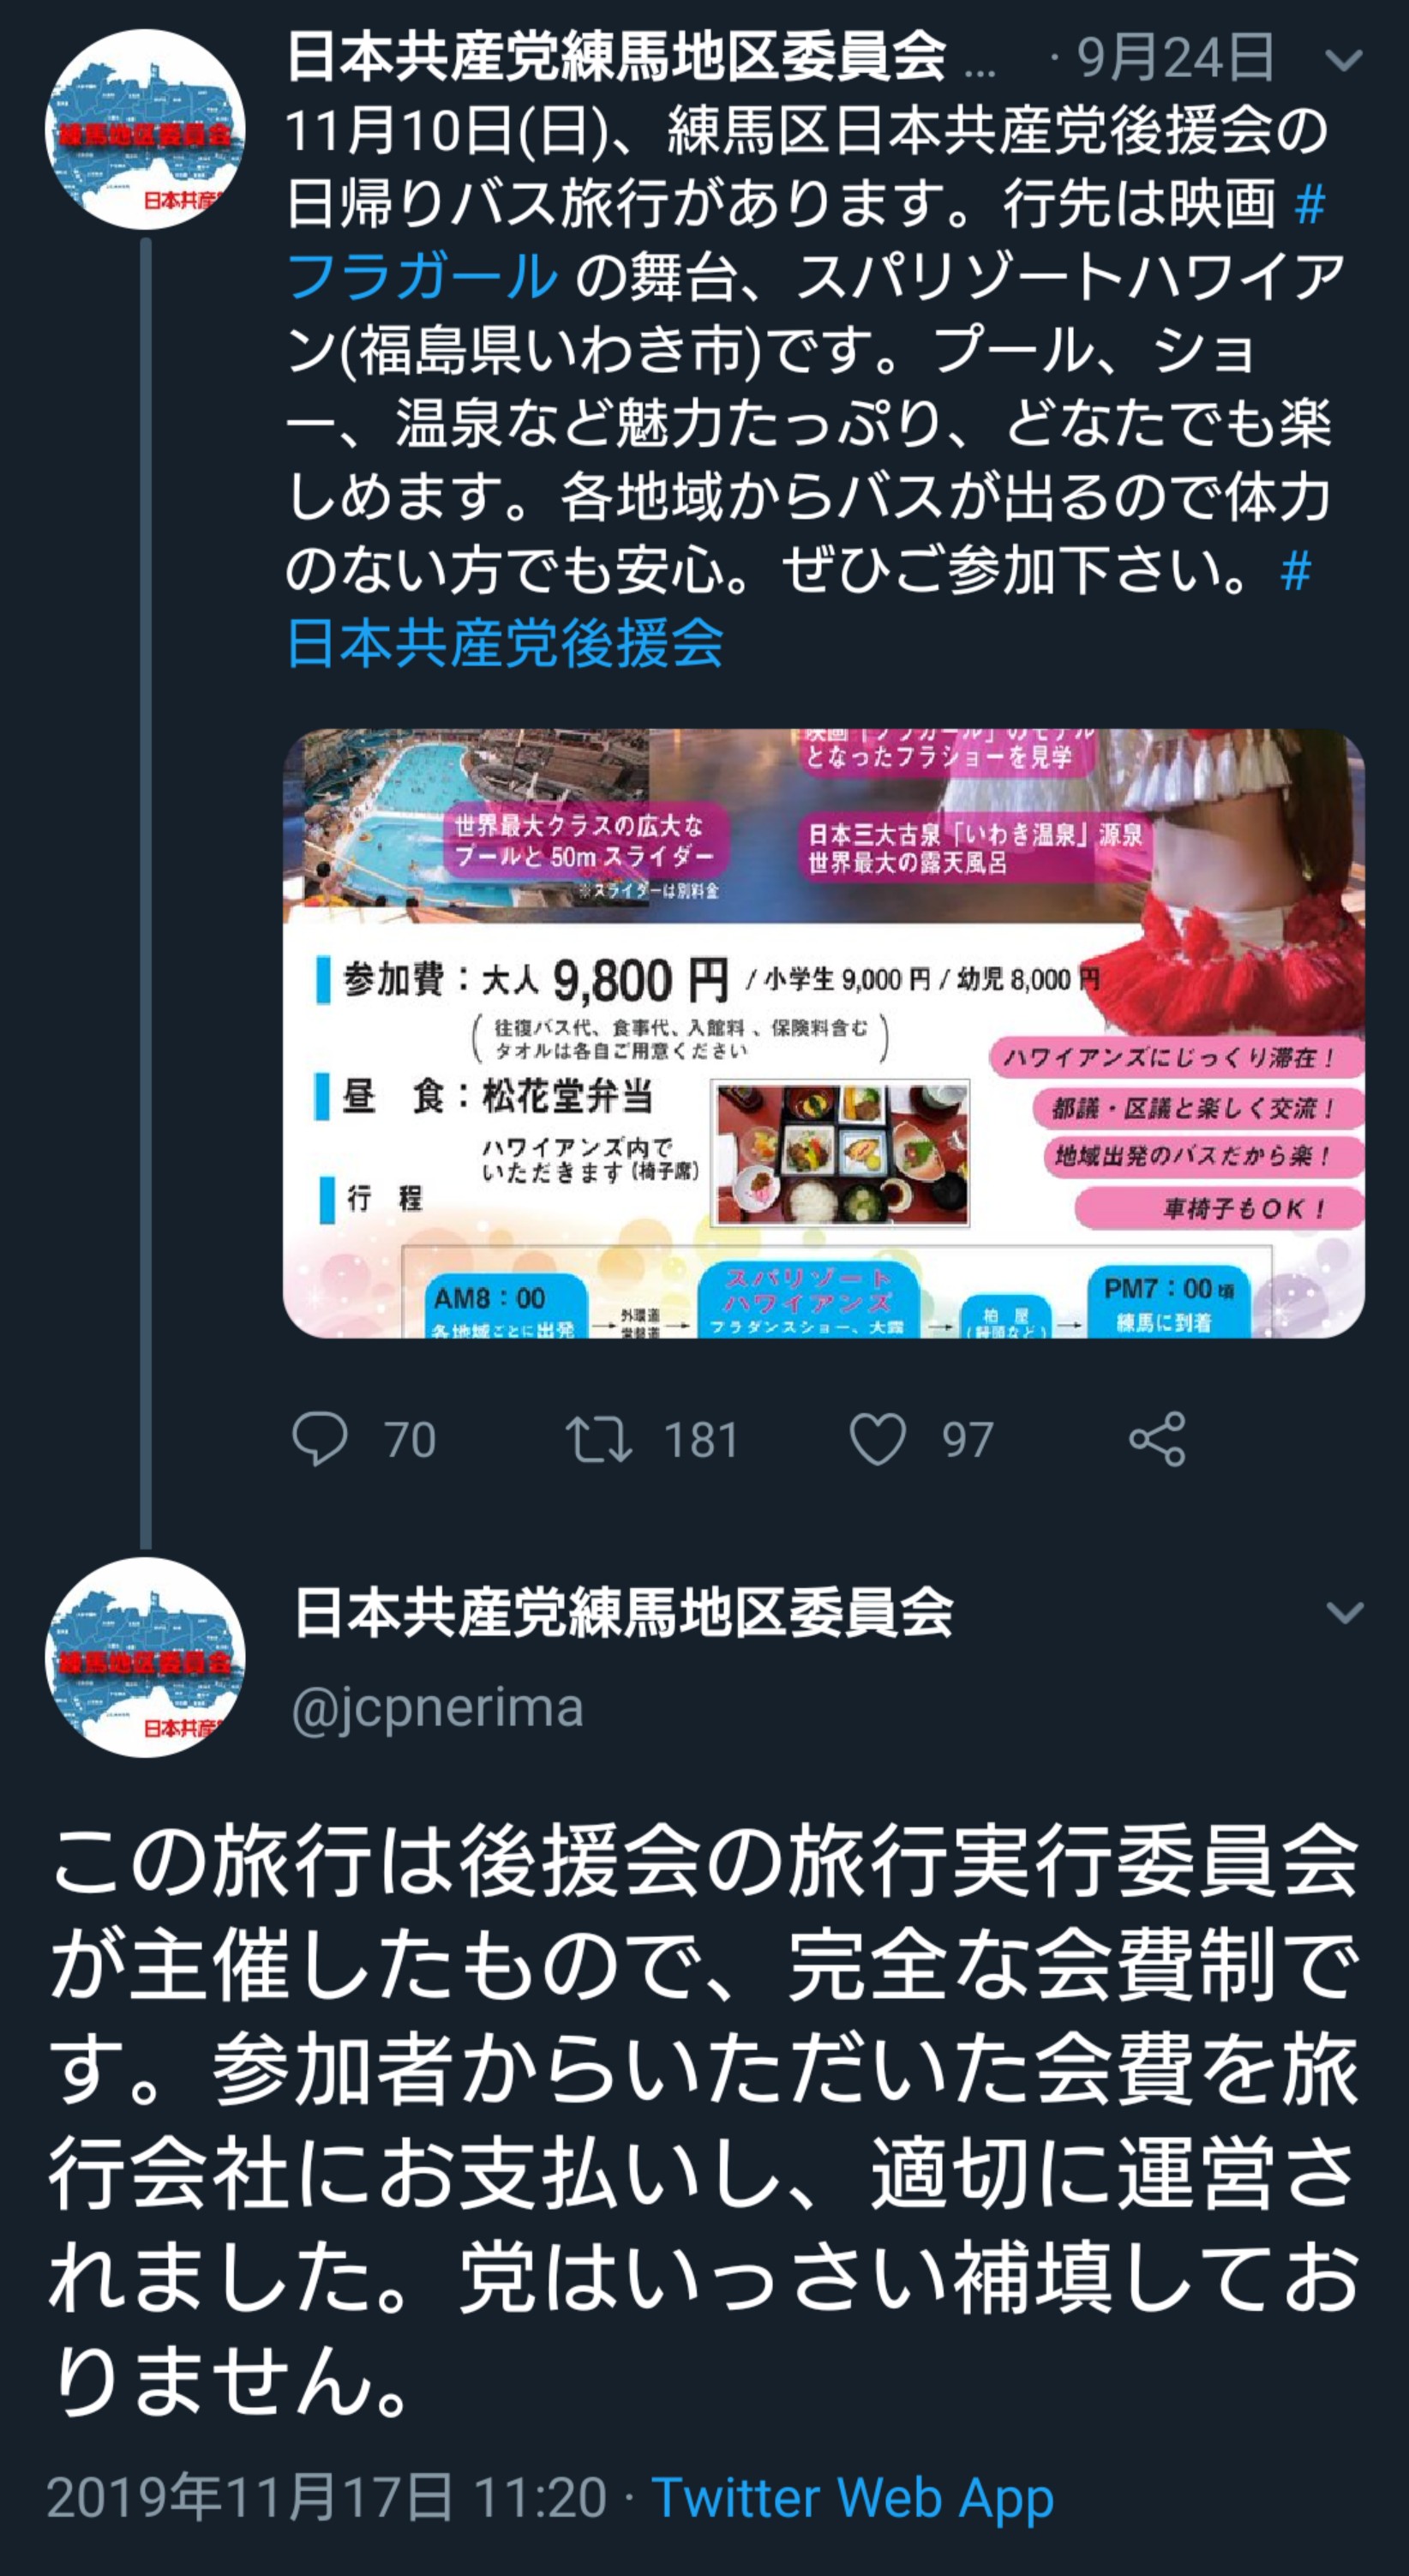
Task: Tap the 2019年11月17日 11:20 timestamp
Action: [x=327, y=2497]
